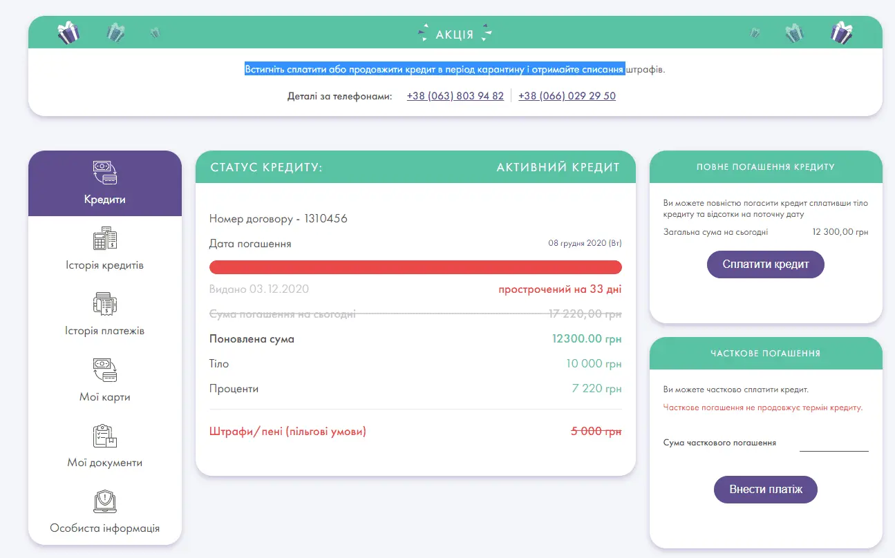Click the Штрафи/пені (пільгові умови) label
This screenshot has height=558, width=895.
tap(288, 432)
